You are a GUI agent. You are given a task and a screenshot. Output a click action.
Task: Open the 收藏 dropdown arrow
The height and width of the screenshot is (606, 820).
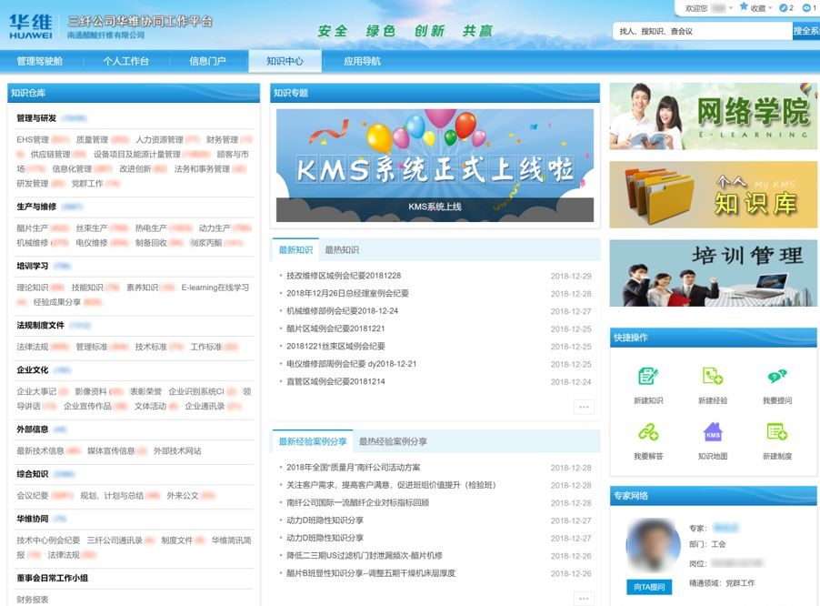(x=771, y=7)
